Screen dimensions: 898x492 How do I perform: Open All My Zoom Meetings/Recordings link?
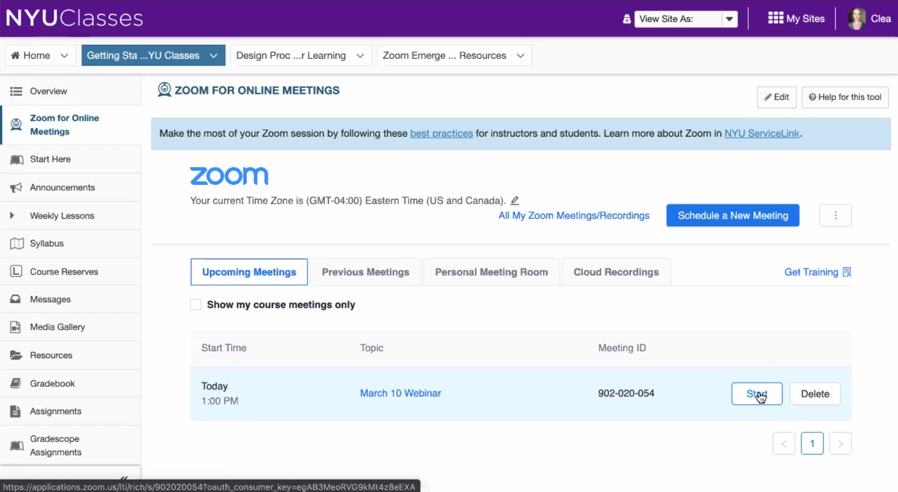pyautogui.click(x=574, y=215)
